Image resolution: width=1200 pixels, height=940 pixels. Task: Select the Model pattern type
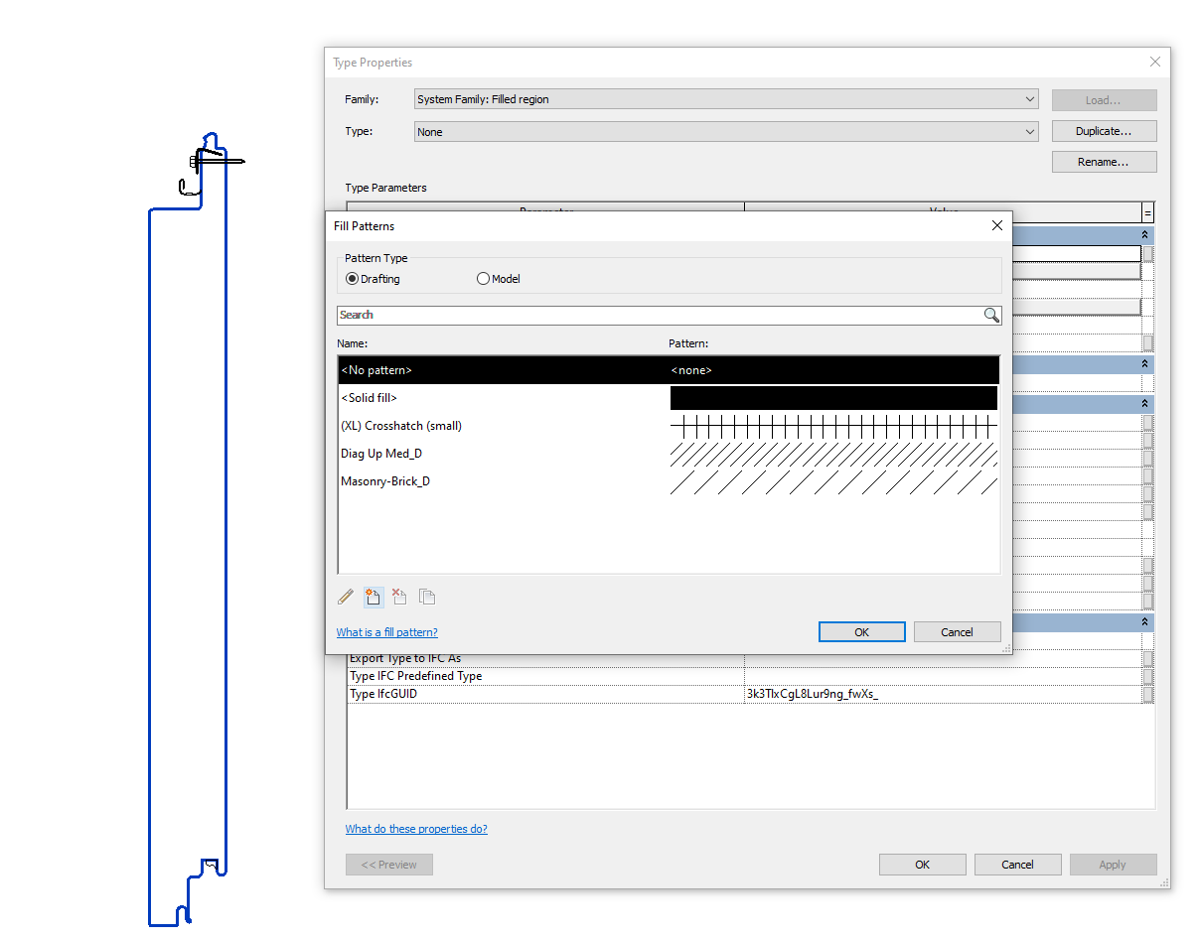pos(499,279)
